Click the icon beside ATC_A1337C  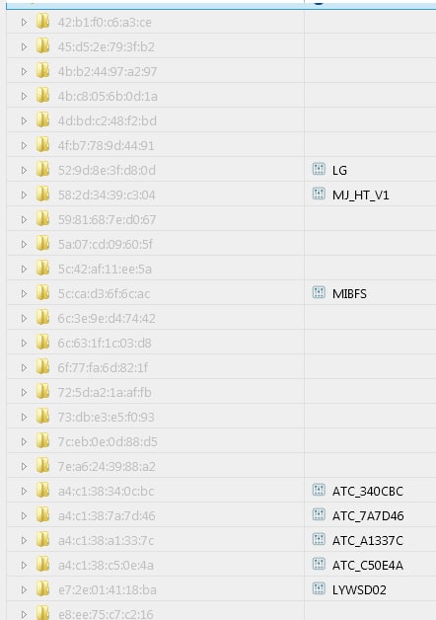coord(319,539)
